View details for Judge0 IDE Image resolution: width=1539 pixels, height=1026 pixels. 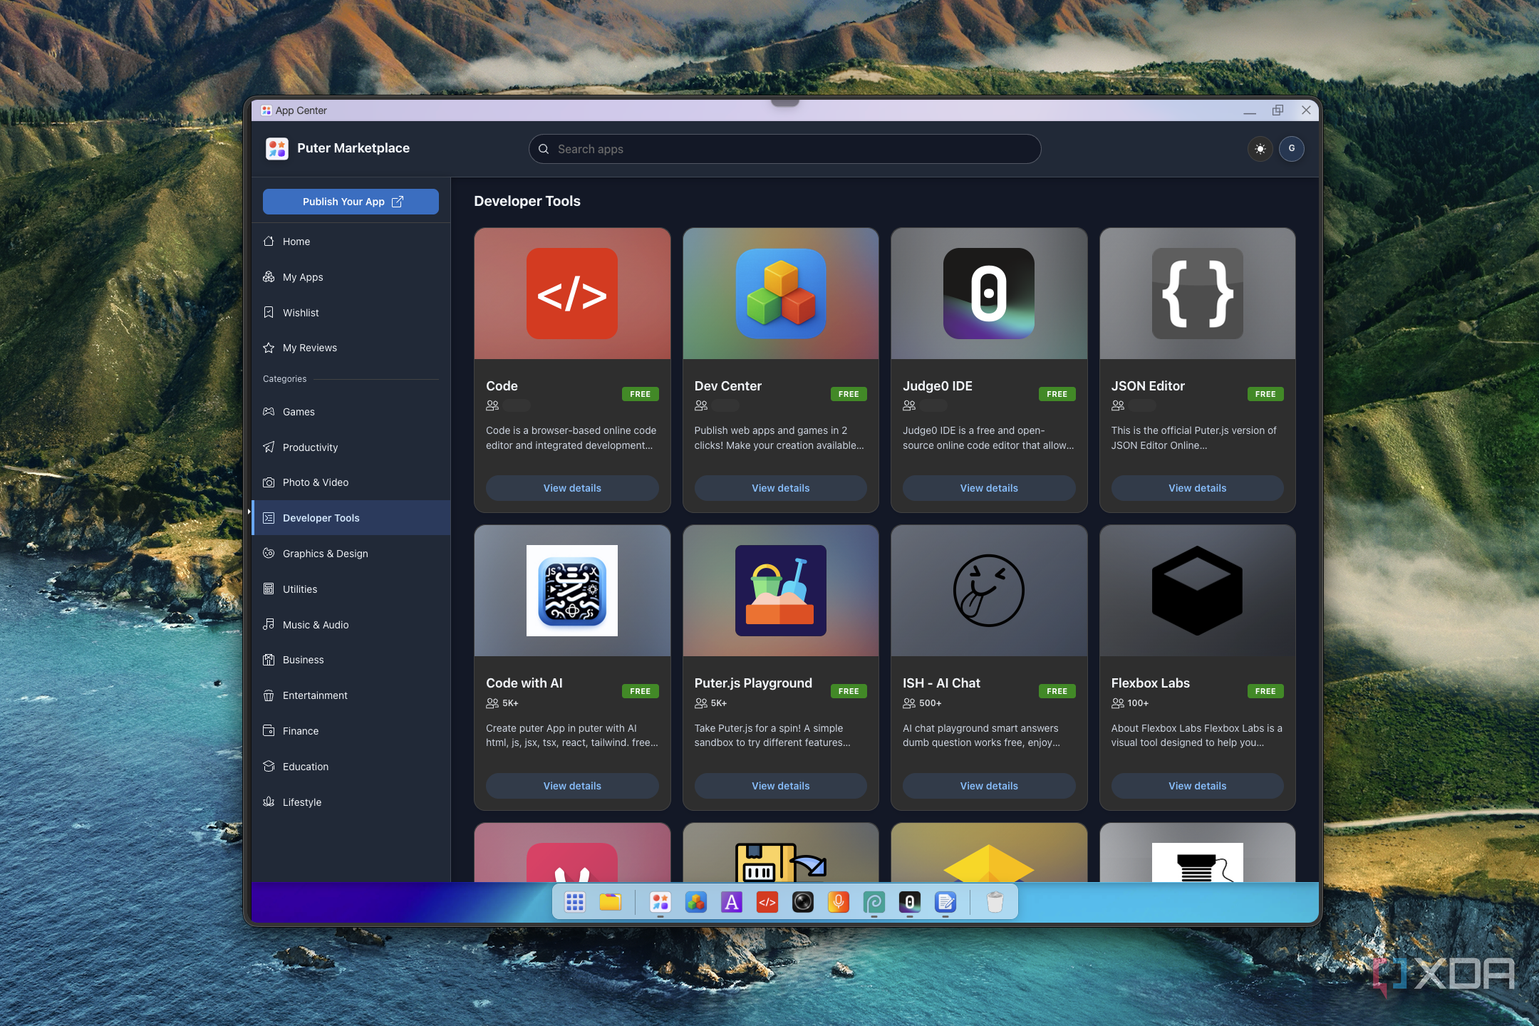(x=989, y=488)
